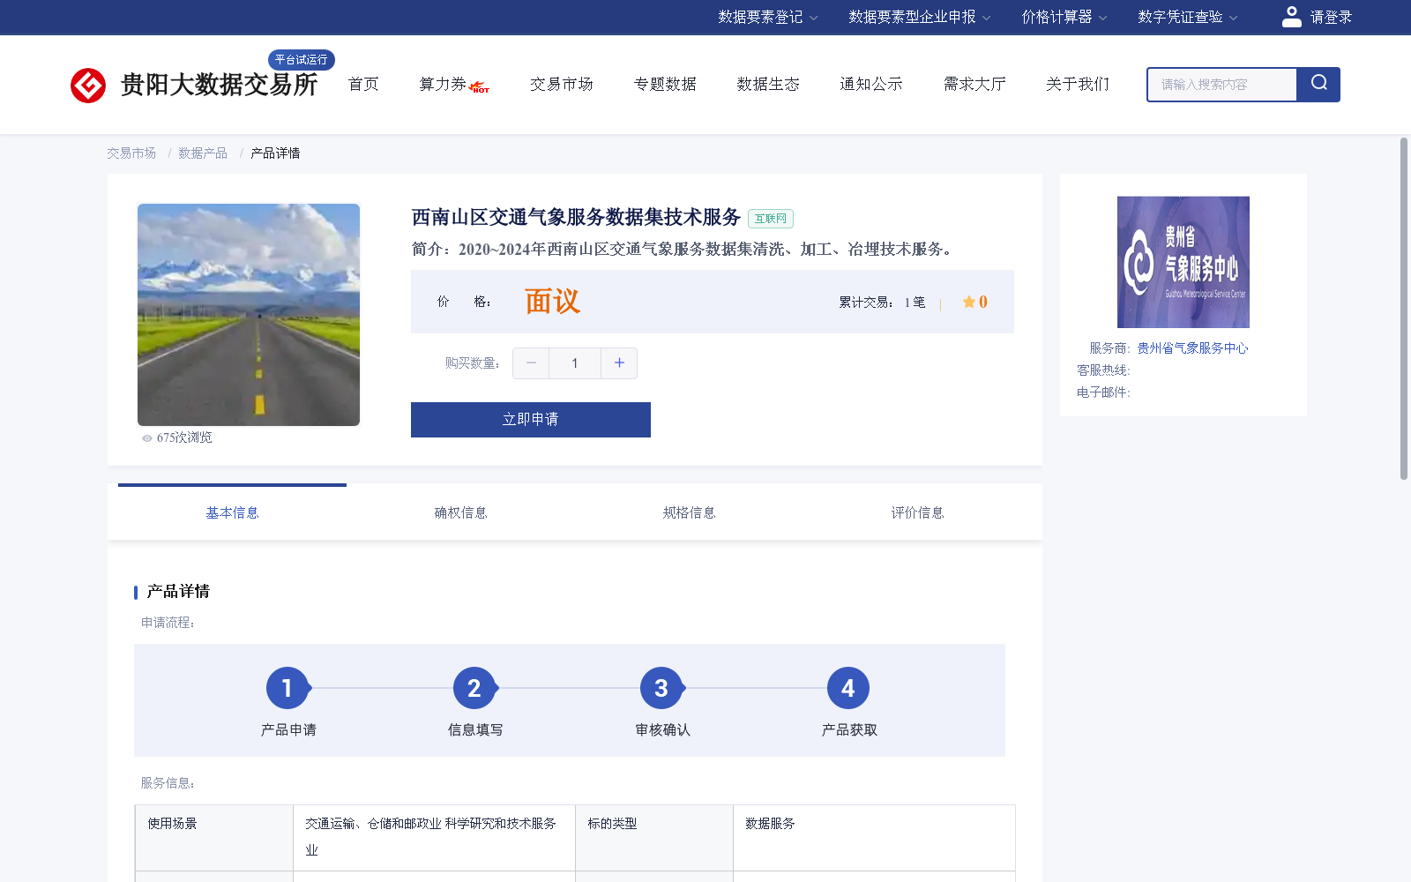
Task: Click the favorite star icon
Action: (968, 302)
